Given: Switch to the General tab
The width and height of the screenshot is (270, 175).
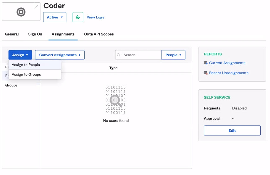Looking at the screenshot, I should point(12,34).
